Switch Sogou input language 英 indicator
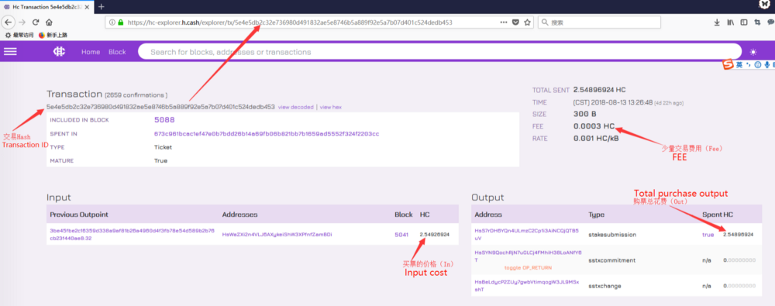This screenshot has width=775, height=306. [739, 65]
